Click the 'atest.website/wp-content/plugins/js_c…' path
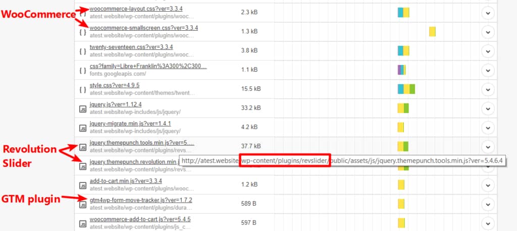 pos(140,227)
